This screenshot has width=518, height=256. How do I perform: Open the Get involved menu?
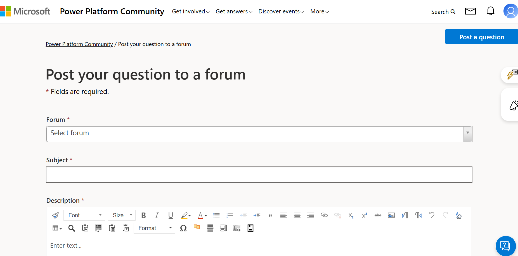click(x=191, y=11)
